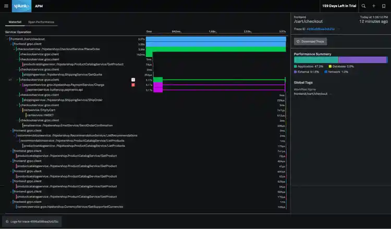Click the teal Application segment in Performance Summary
391x229 pixels.
tap(316, 60)
